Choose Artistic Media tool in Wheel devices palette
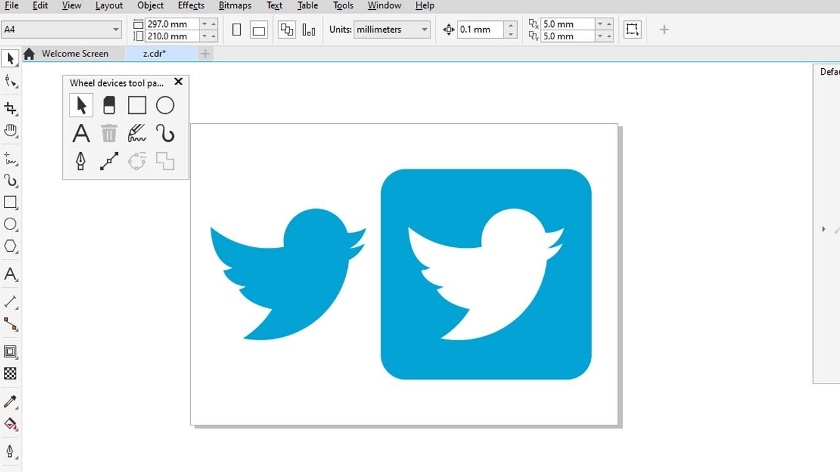840x472 pixels. 165,133
